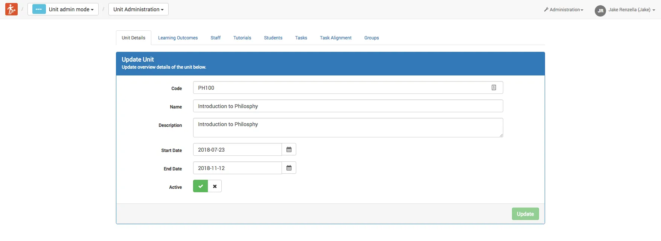Click the green Update button
Viewport: 661px width, 241px height.
(x=525, y=214)
